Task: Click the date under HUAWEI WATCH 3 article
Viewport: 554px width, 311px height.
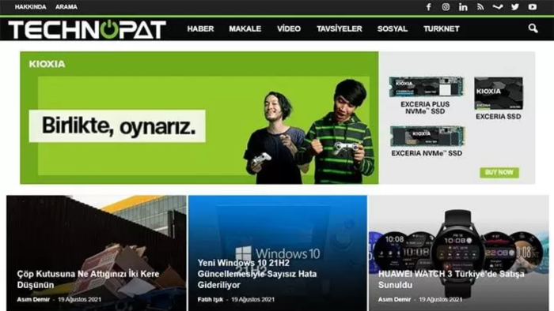Action: 441,299
